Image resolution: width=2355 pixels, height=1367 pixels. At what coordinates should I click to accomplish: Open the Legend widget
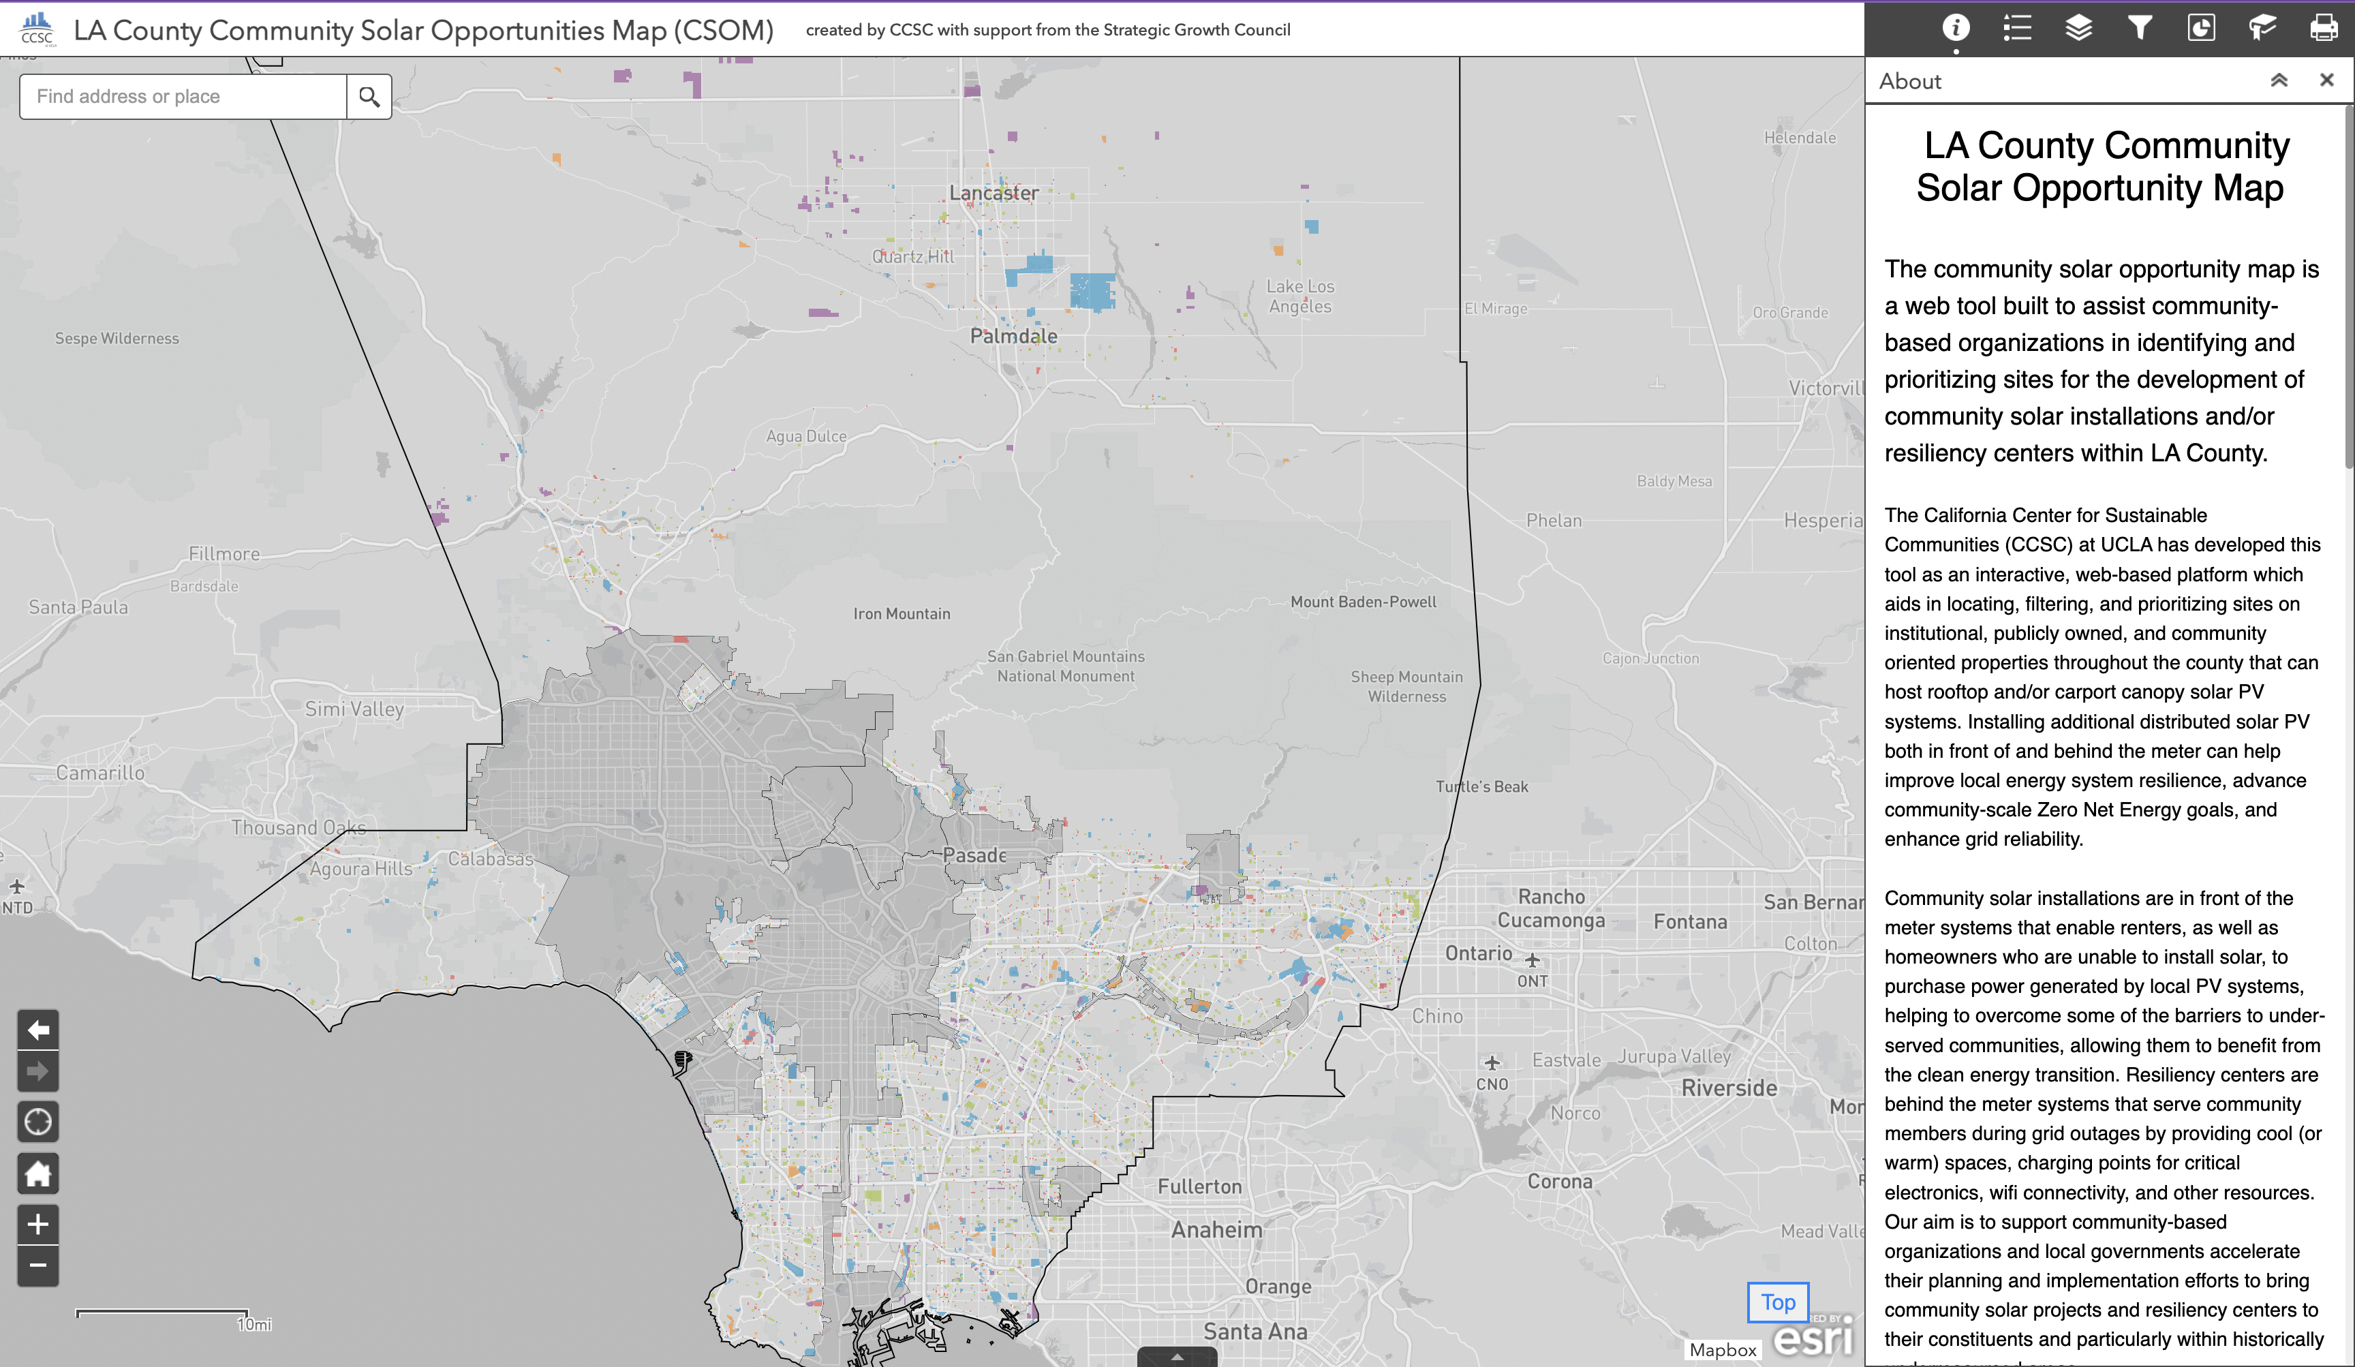(2017, 28)
